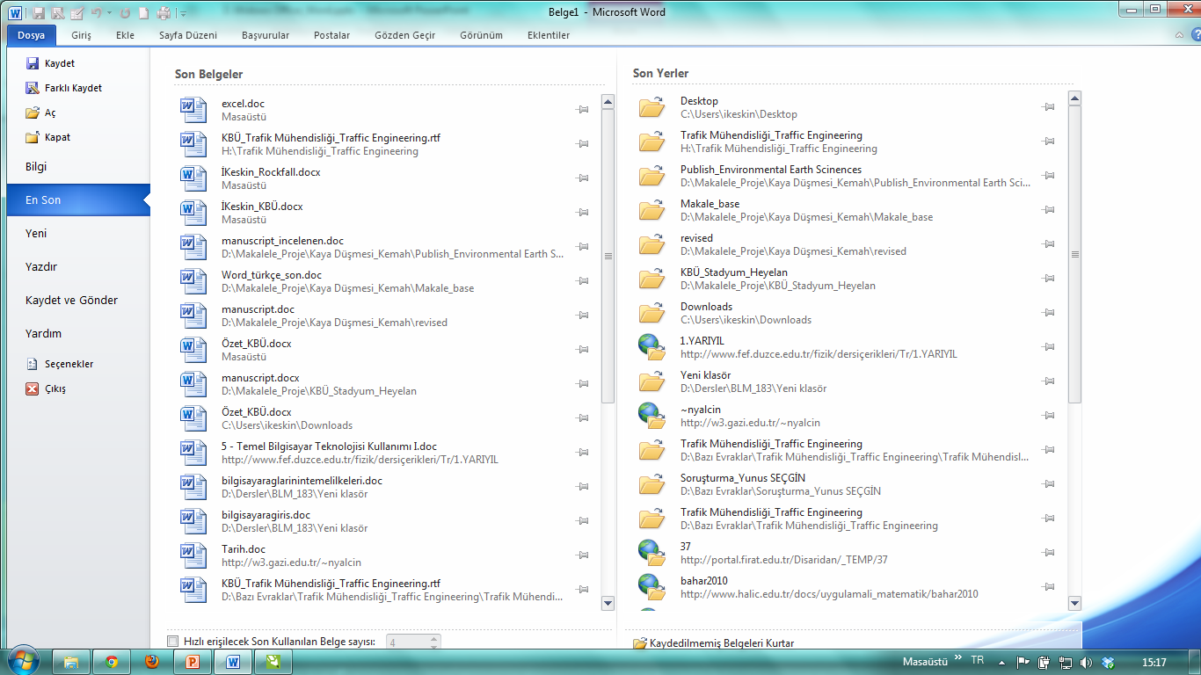The height and width of the screenshot is (675, 1201).
Task: Click the Save icon in quick access toolbar
Action: click(x=38, y=13)
